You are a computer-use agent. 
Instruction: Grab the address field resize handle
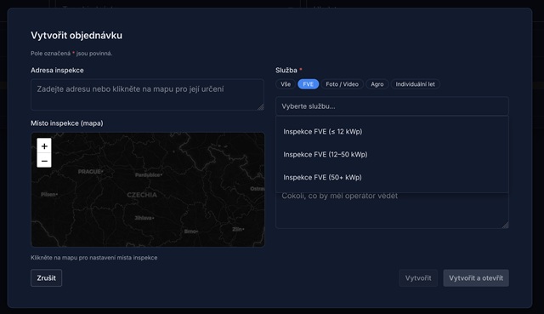(261, 107)
